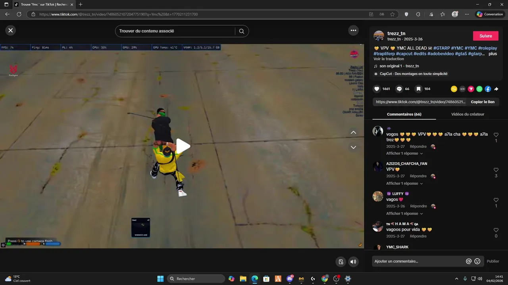The height and width of the screenshot is (285, 508).
Task: Toggle the video sound speaker icon
Action: [353, 262]
